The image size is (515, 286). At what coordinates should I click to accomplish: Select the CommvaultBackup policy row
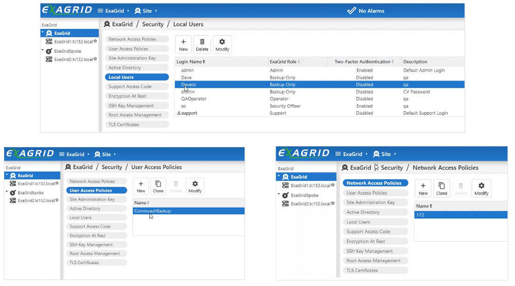(188, 211)
